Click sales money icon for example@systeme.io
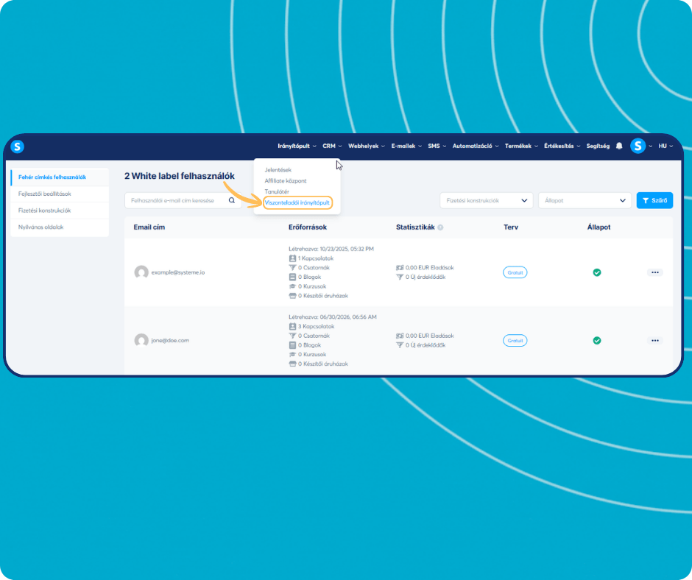The width and height of the screenshot is (692, 580). [400, 267]
